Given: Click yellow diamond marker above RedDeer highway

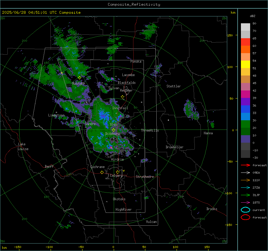Looking at the screenshot, I should pyautogui.click(x=123, y=97).
